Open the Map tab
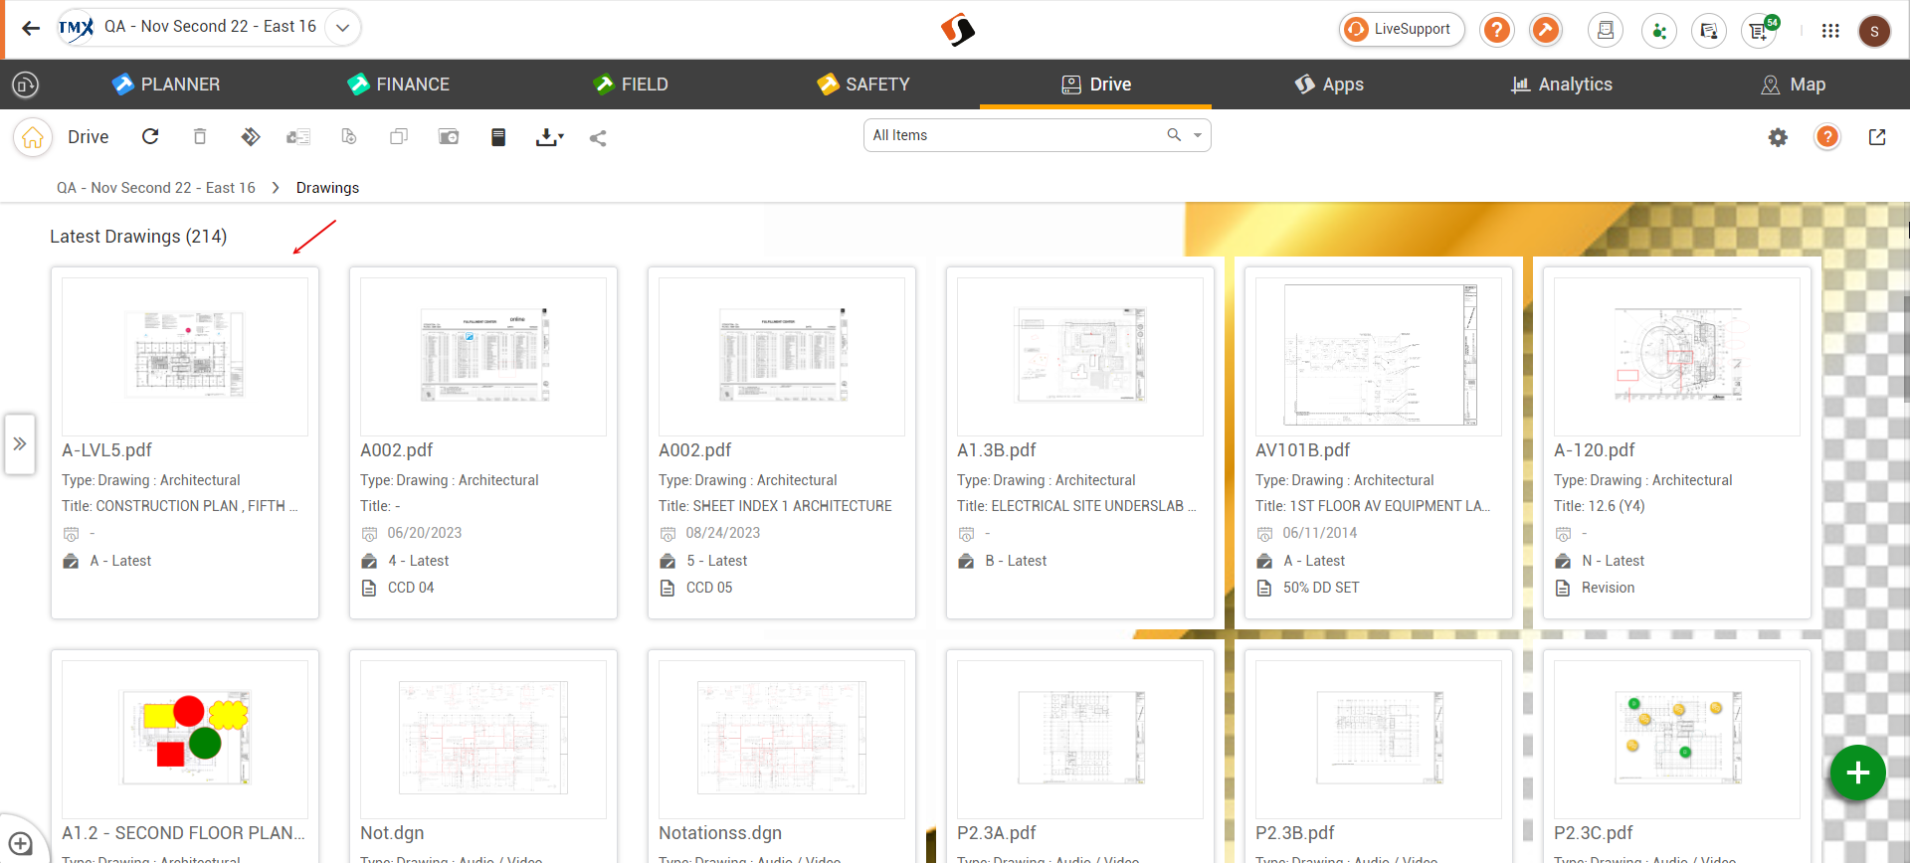Screen dimensions: 1910x863 click(x=1793, y=85)
